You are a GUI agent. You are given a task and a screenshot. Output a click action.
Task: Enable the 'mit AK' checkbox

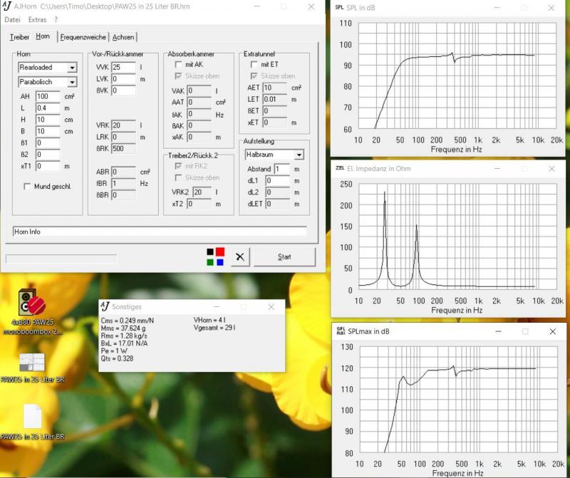click(179, 65)
